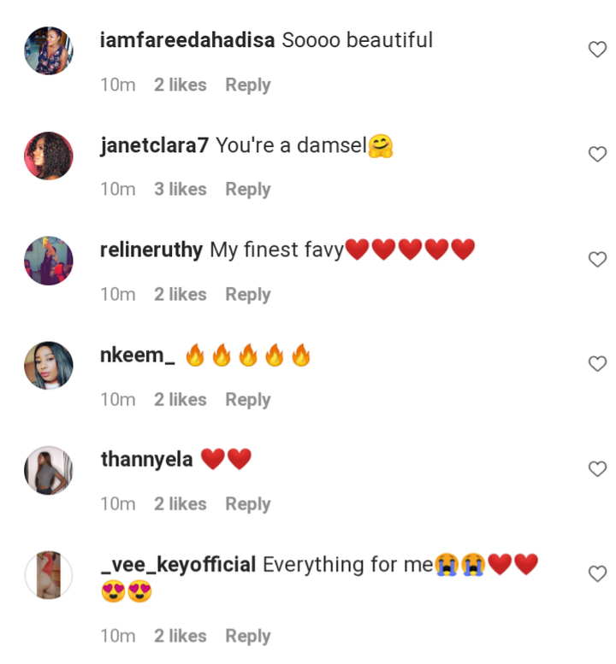Open nkeem_'s profile photo
This screenshot has width=616, height=664.
pos(48,366)
